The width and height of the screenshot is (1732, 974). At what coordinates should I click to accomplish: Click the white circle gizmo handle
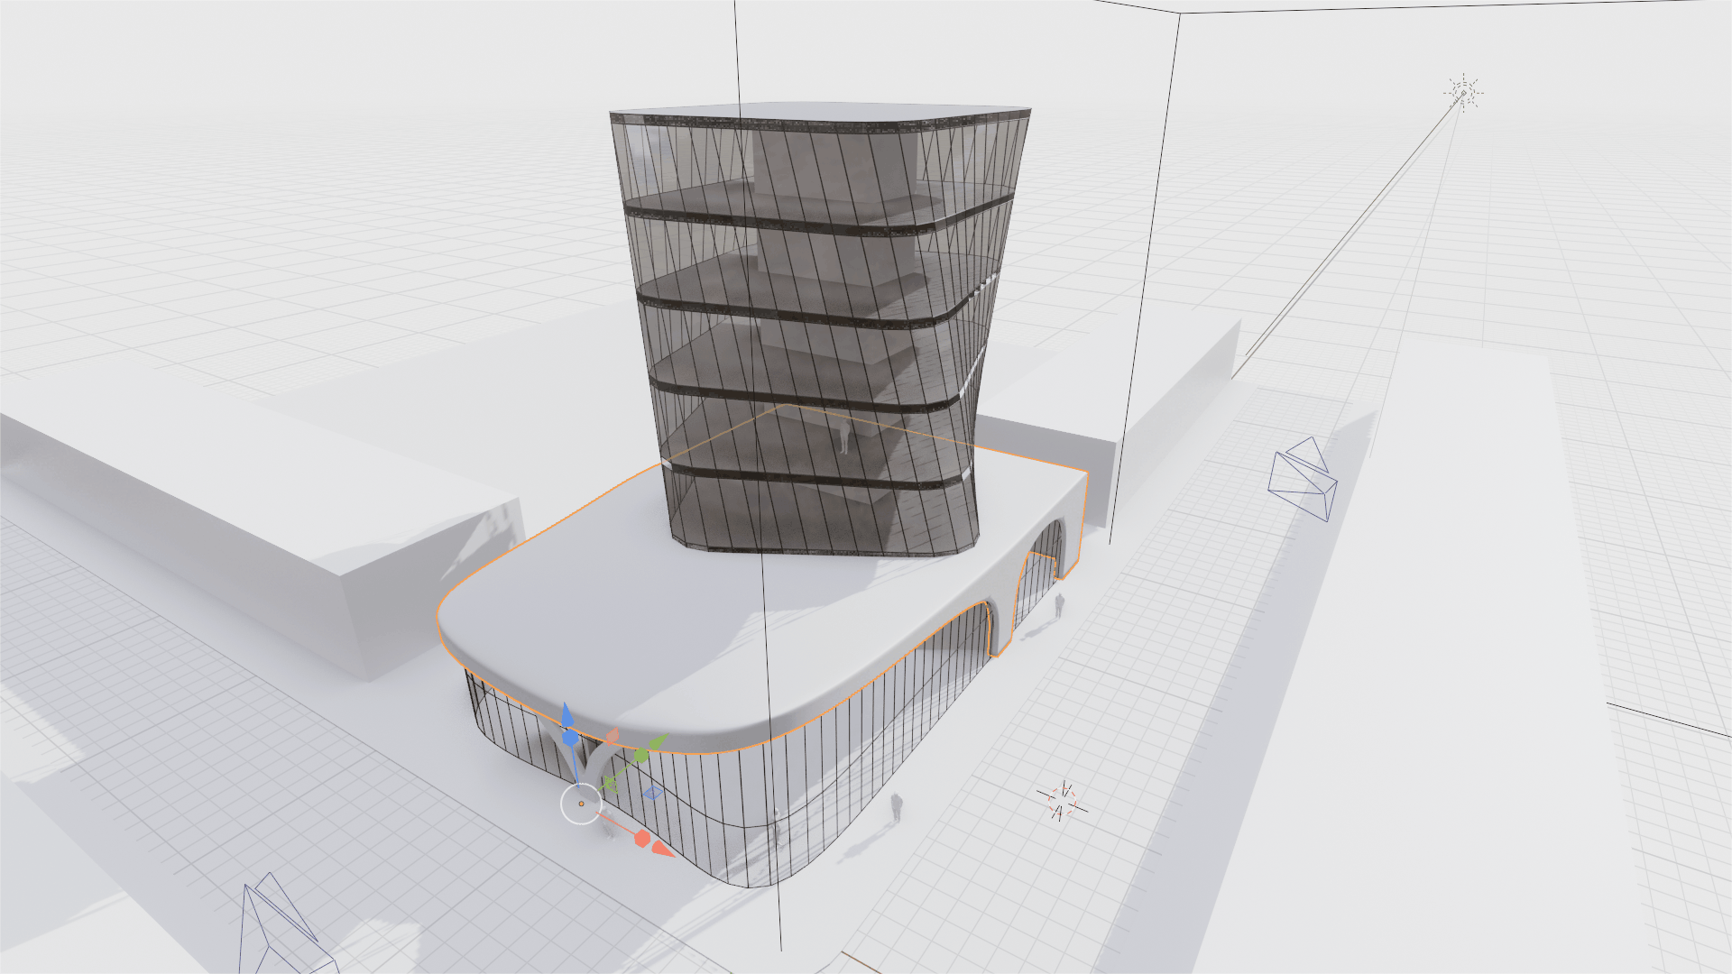581,804
